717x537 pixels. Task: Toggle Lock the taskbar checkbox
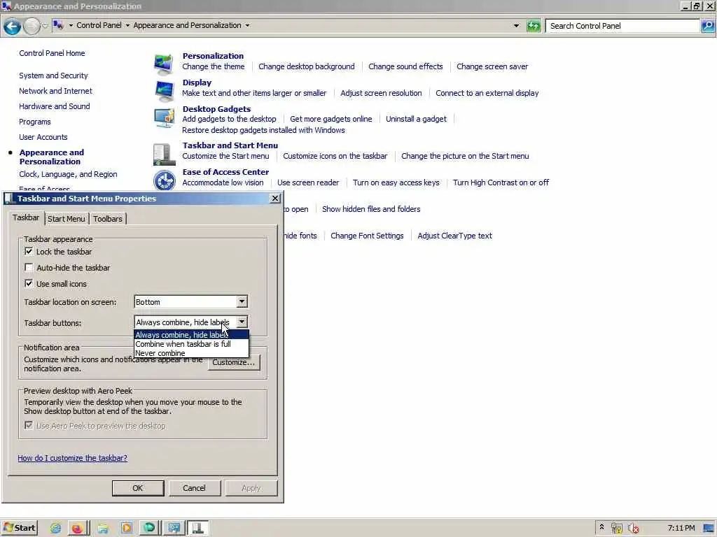[29, 252]
